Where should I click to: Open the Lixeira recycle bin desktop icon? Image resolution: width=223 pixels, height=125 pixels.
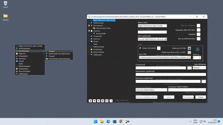tap(5, 4)
